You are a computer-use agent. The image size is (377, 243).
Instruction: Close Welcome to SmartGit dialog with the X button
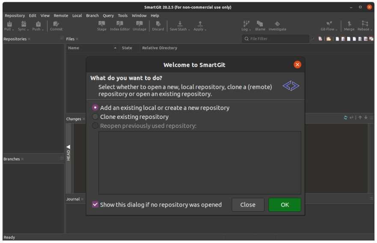point(297,65)
